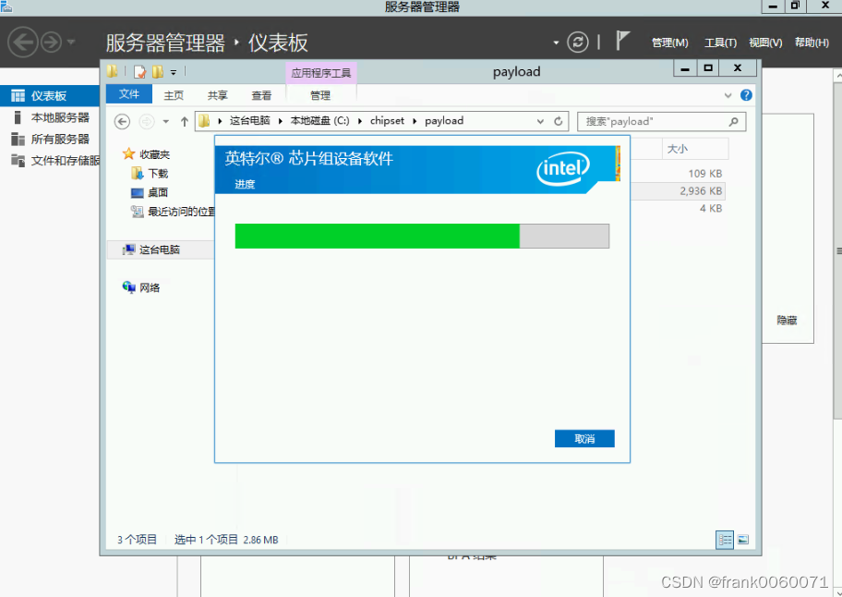Click 本地磁盘 (C:) in address bar

tap(319, 121)
